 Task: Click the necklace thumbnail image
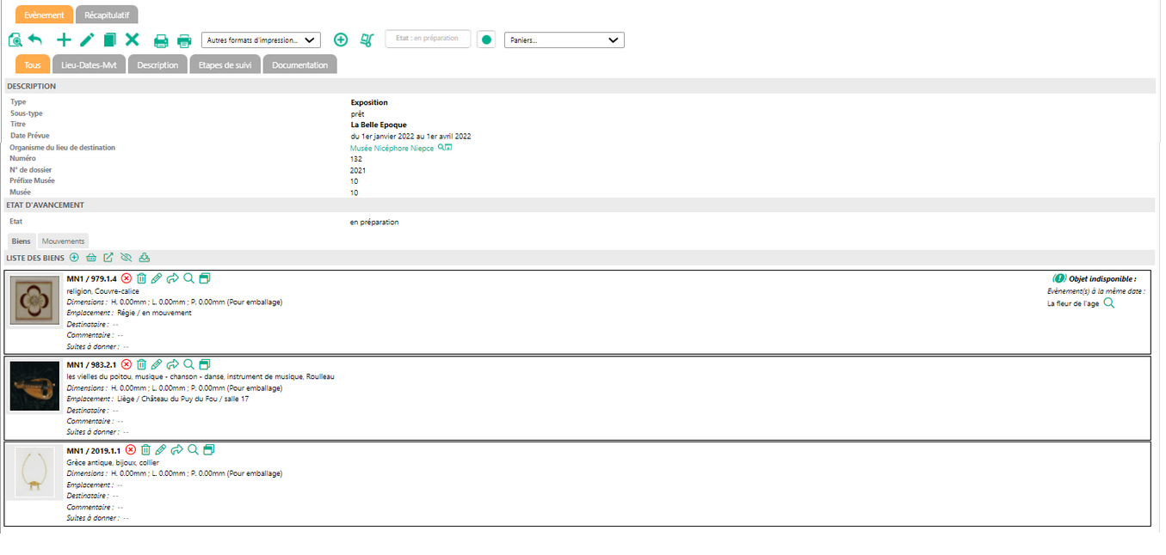[34, 472]
